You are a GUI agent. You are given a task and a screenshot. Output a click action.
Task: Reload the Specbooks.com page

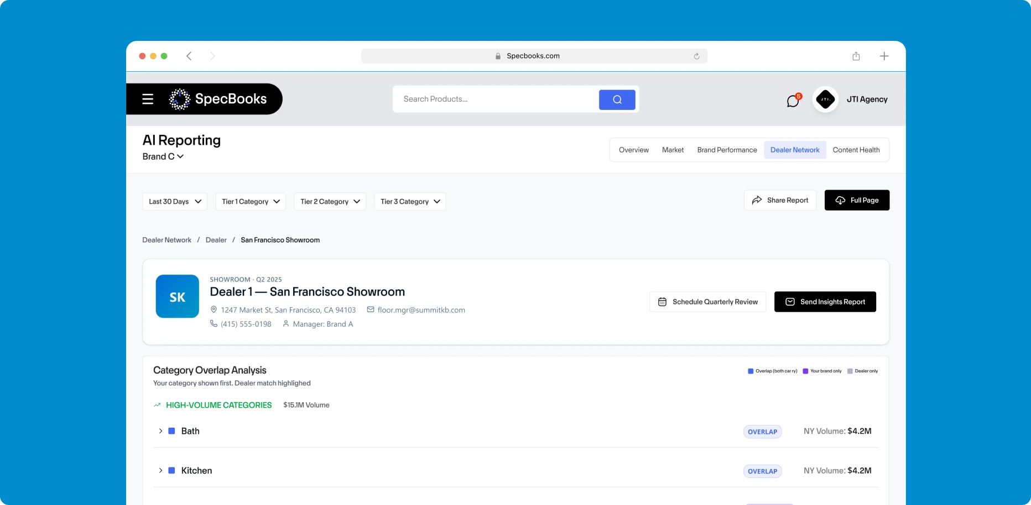click(x=697, y=56)
